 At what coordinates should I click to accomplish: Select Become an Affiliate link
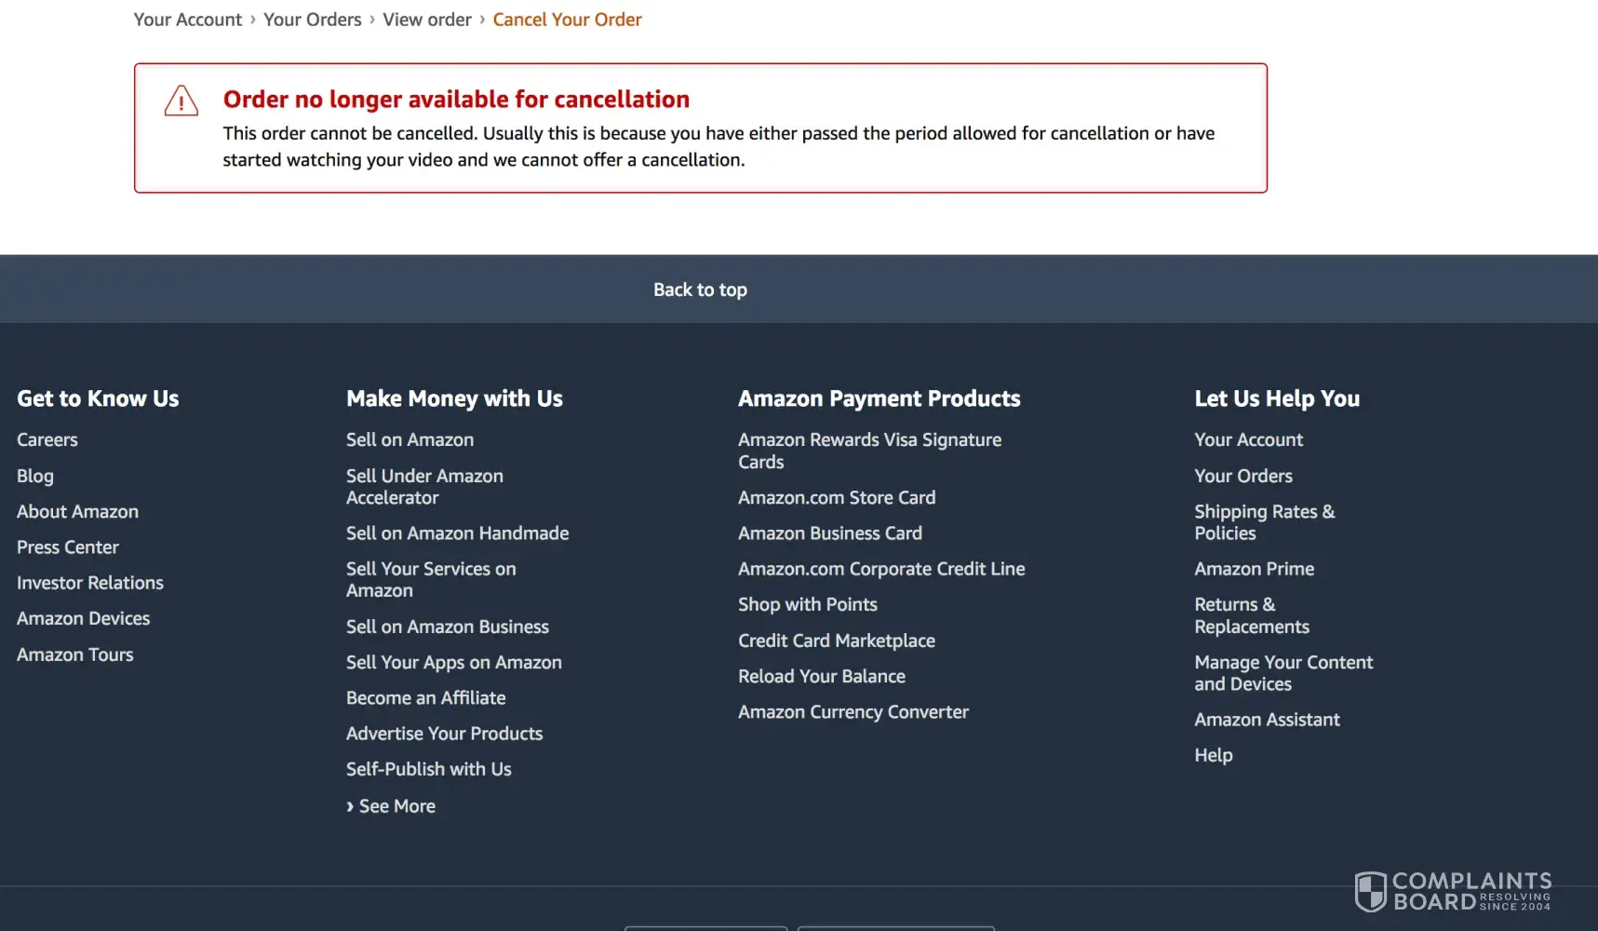[x=425, y=698]
